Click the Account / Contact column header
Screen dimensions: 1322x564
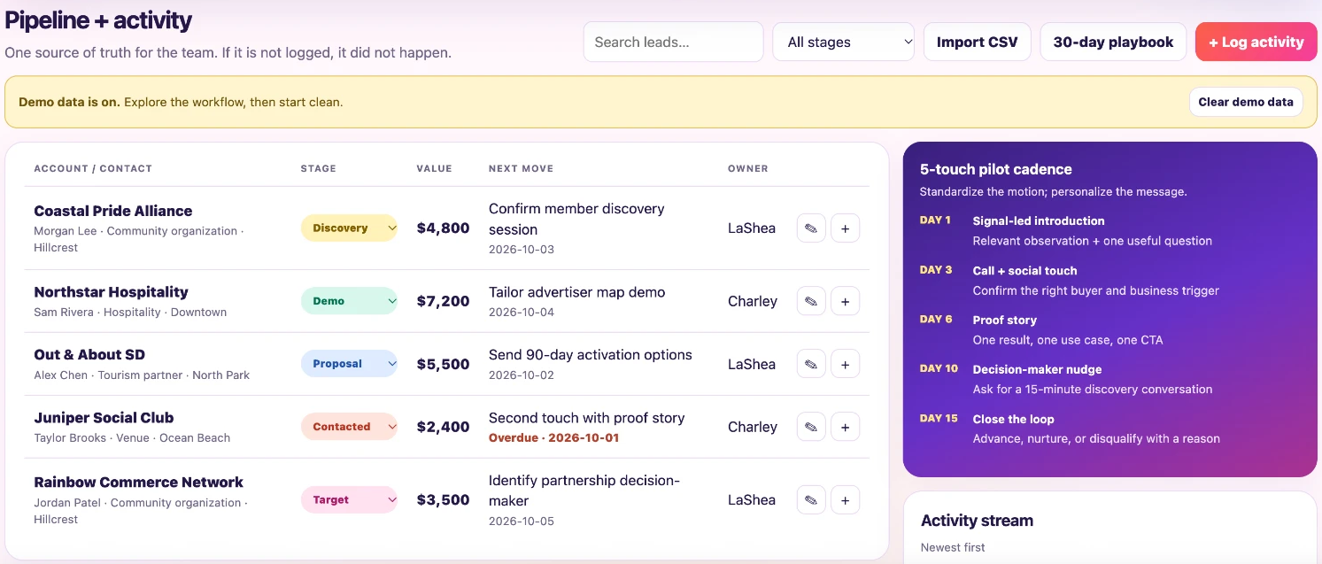(x=93, y=168)
